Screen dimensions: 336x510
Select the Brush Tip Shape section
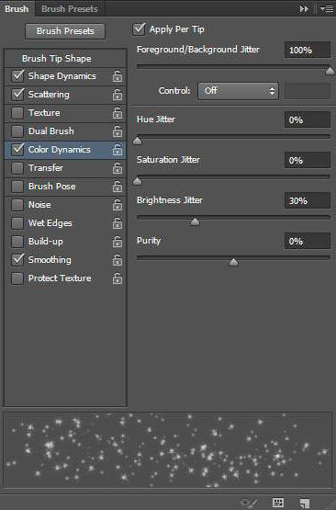click(x=57, y=59)
